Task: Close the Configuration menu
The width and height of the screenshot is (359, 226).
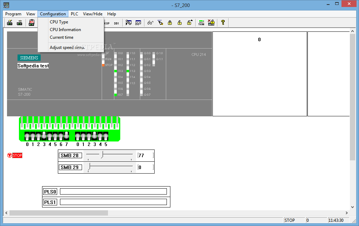Action: (53, 14)
